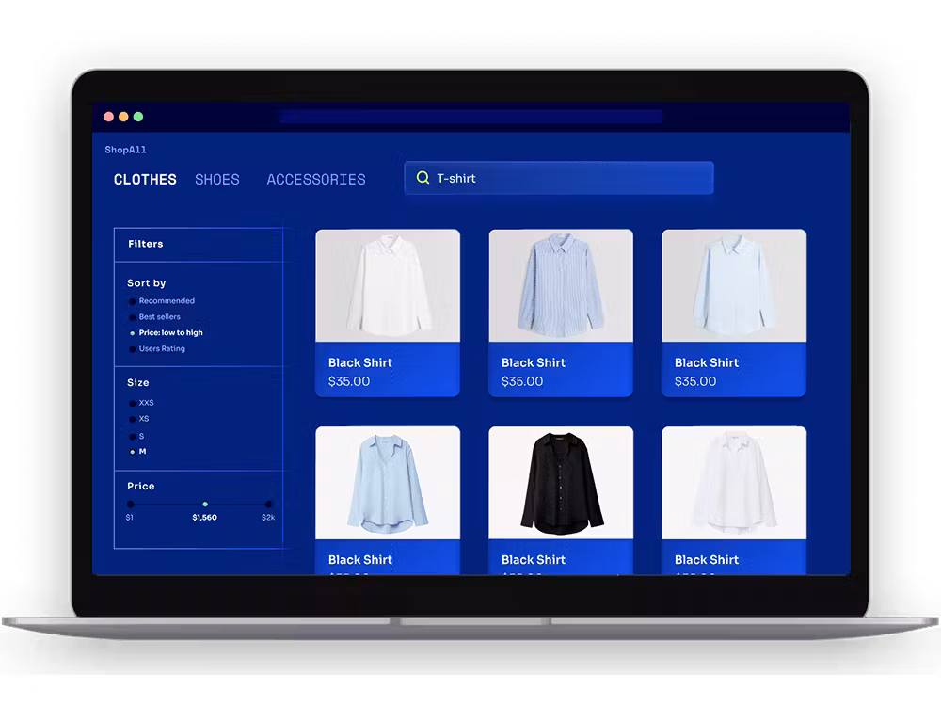This screenshot has height=706, width=941.
Task: Select the Recommended sort option
Action: pos(161,301)
